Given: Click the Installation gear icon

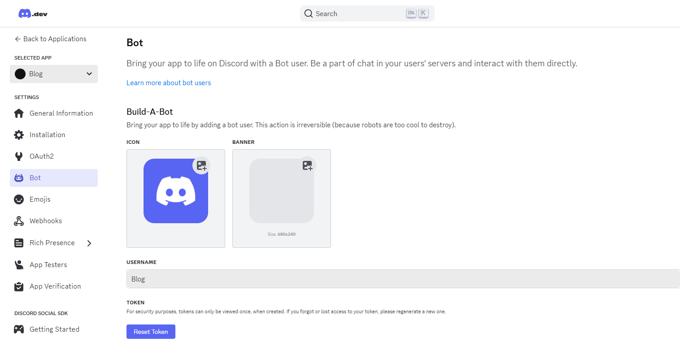Looking at the screenshot, I should (x=19, y=135).
